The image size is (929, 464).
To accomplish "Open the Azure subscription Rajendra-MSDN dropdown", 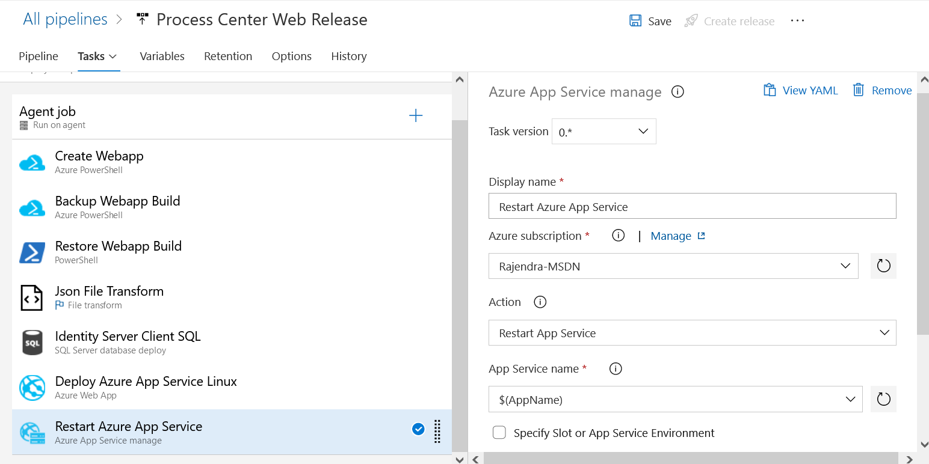I will tap(673, 266).
